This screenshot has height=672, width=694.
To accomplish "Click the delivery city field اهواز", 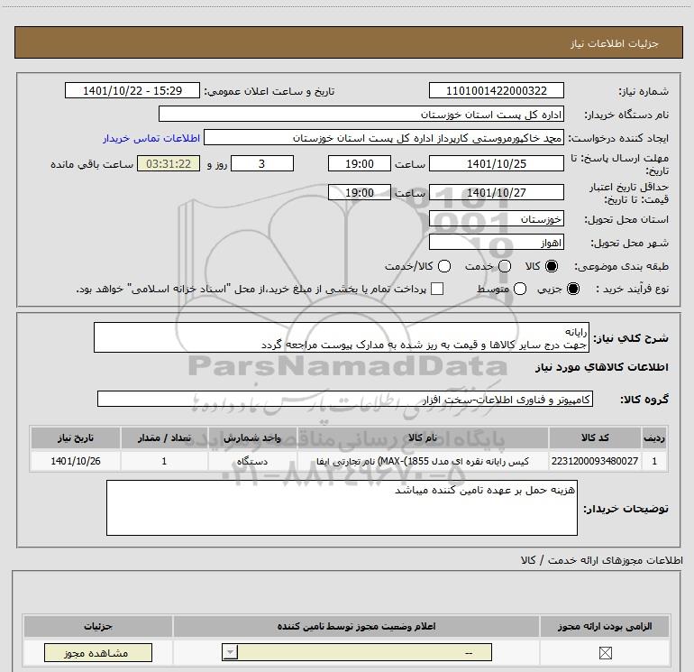I will point(496,242).
